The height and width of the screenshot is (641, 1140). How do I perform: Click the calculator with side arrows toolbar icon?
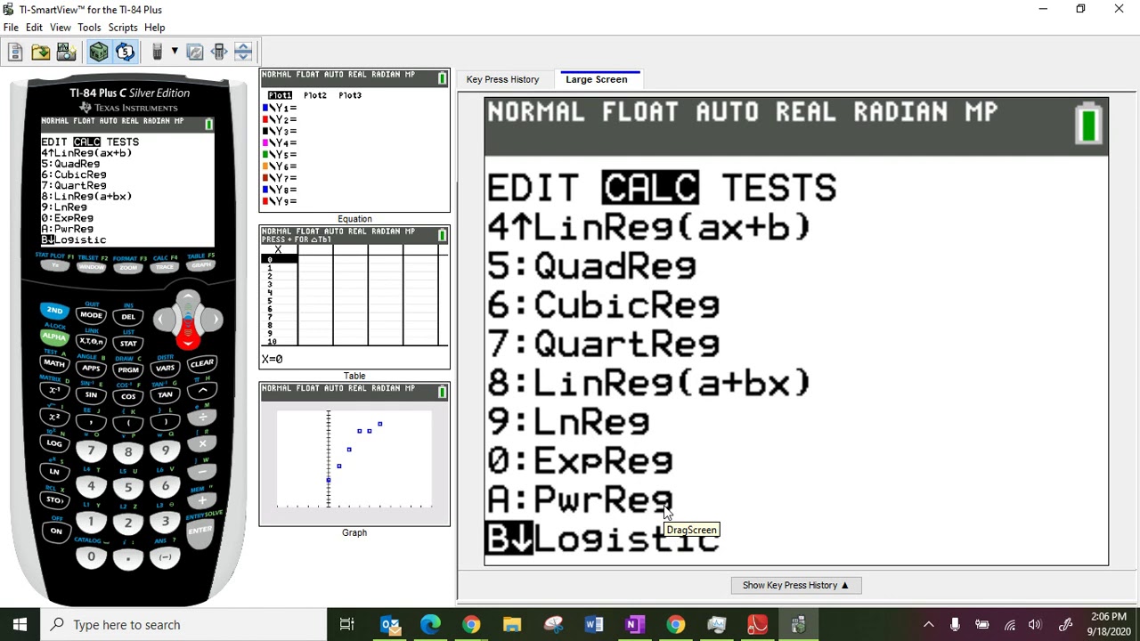point(219,52)
